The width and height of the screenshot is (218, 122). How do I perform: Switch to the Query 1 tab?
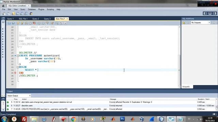11,19
